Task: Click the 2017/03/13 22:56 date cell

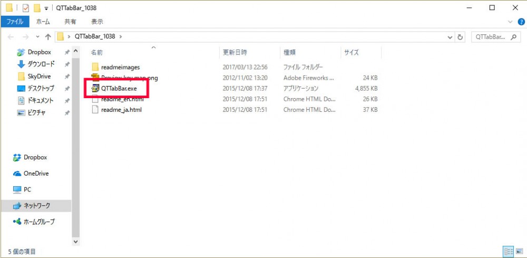Action: tap(245, 68)
